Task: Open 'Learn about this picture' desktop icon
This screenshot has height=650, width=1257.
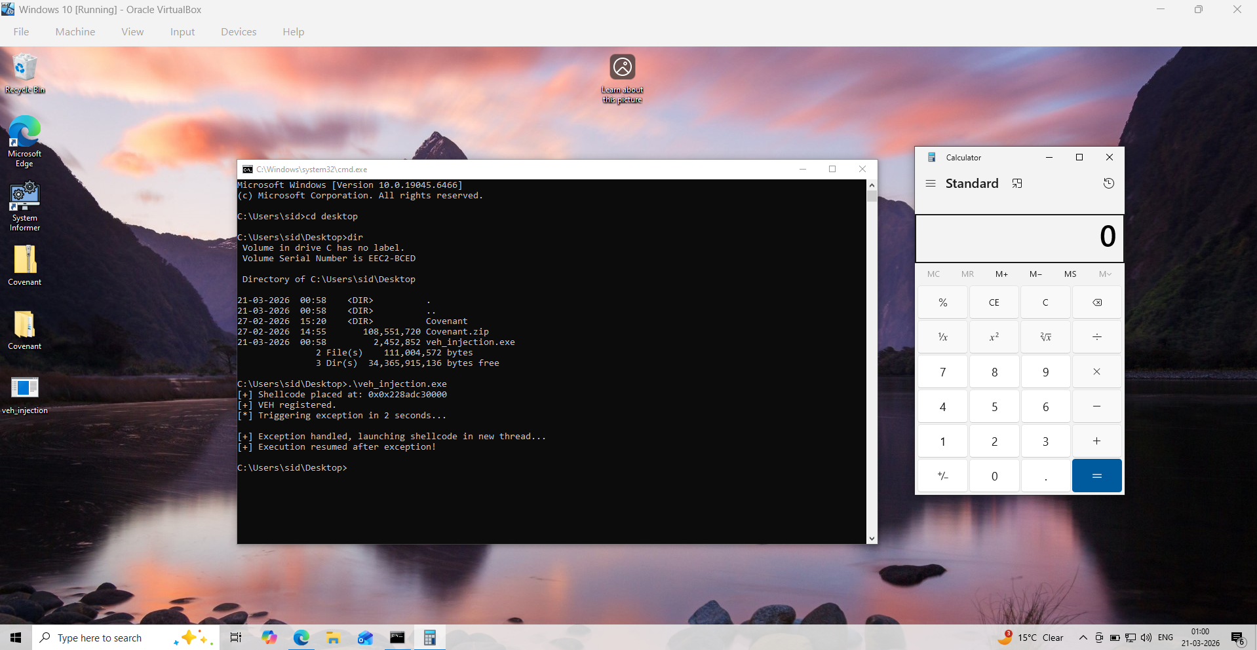Action: pyautogui.click(x=623, y=79)
